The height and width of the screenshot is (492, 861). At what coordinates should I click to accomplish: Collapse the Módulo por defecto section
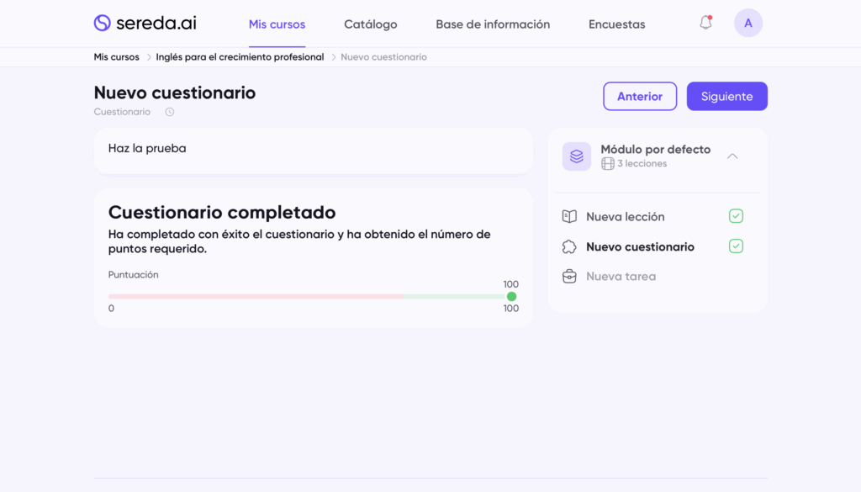click(x=732, y=156)
